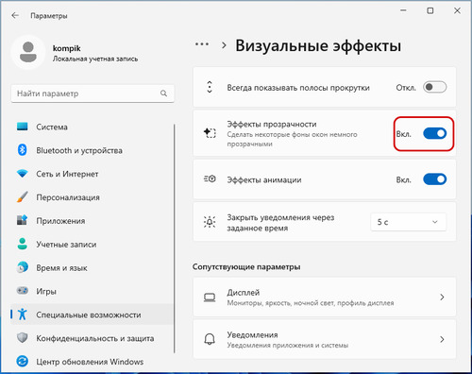
Task: Open the Дисплей related settings entry
Action: (325, 297)
